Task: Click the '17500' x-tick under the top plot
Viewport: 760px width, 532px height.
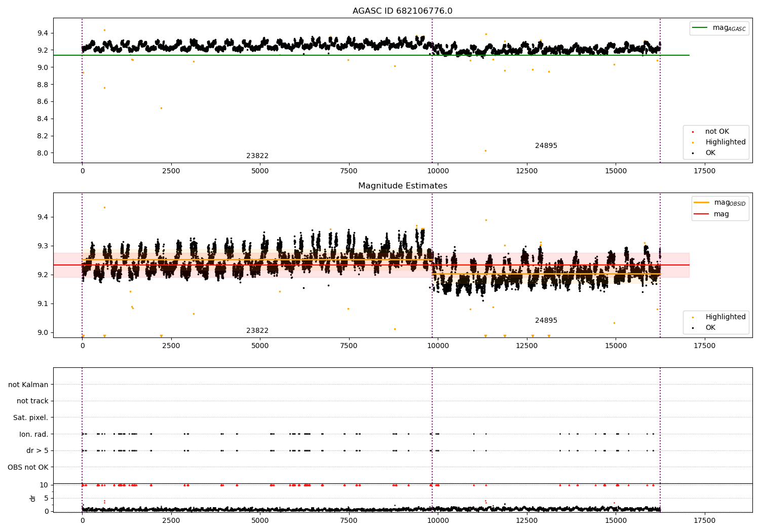Action: 704,171
